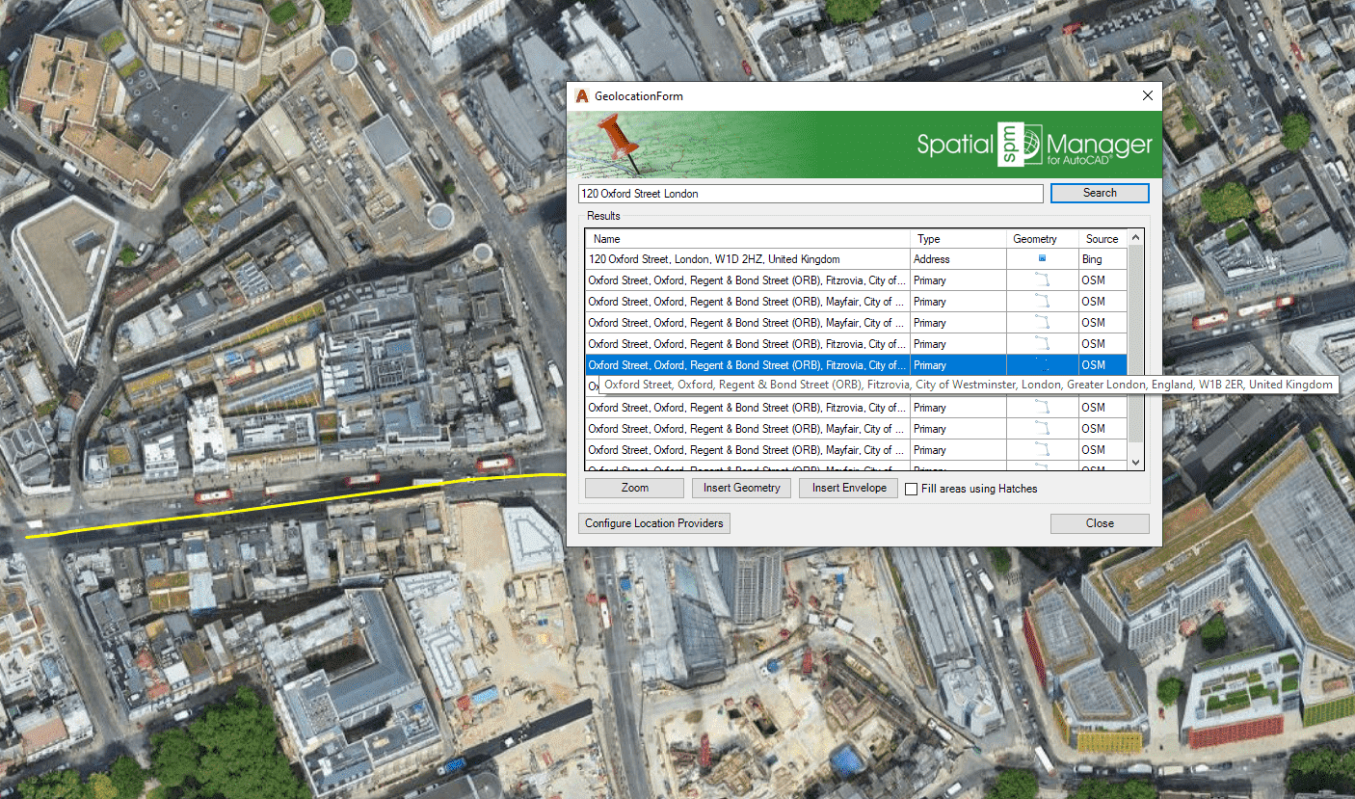The width and height of the screenshot is (1355, 799).
Task: Click the AutoCAD logo icon in GeolocationForm title bar
Action: 582,96
